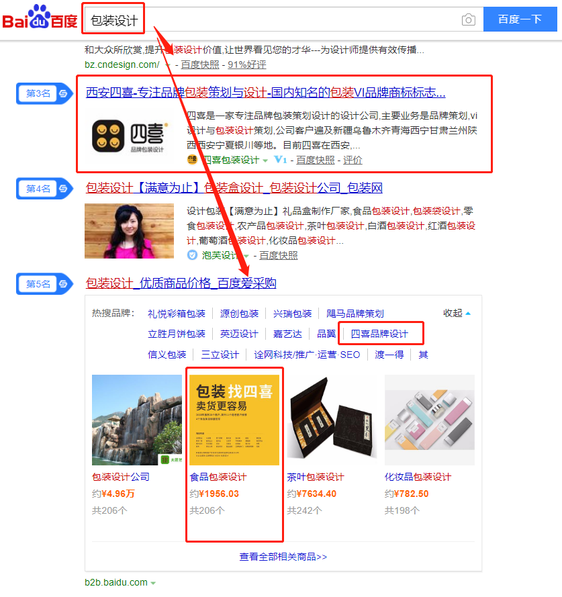Click the 第3名 rank badge
Viewport: 562px width, 597px height.
(x=44, y=93)
